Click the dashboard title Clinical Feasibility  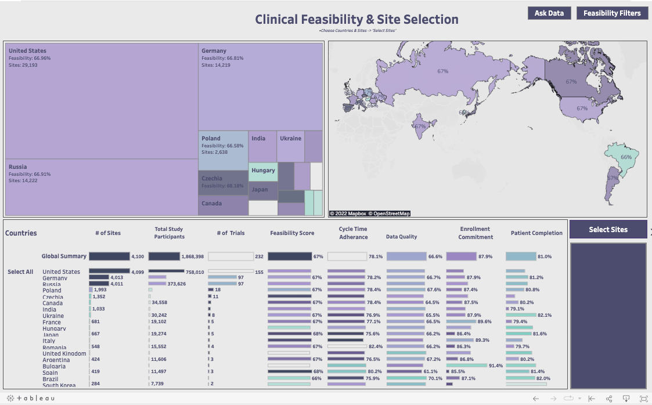[x=356, y=19]
